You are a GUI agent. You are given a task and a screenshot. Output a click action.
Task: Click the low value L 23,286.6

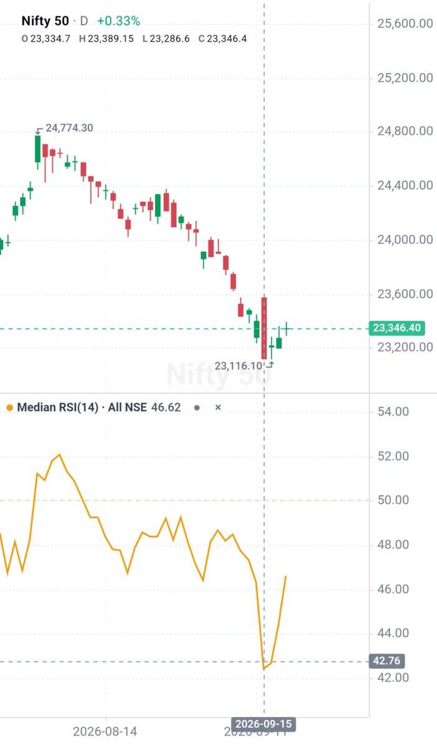[x=165, y=39]
